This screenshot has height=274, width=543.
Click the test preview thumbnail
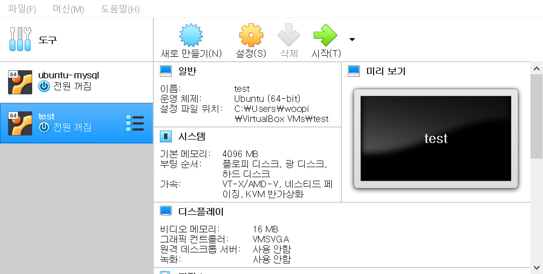[435, 139]
